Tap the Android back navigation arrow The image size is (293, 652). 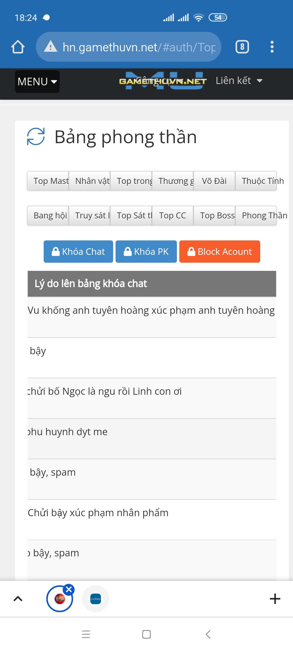coord(208,634)
